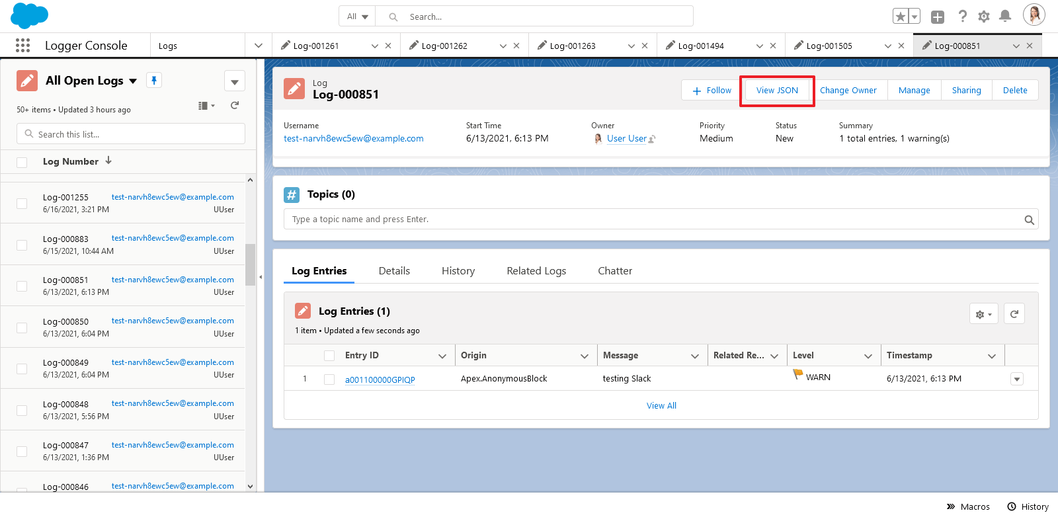Viewport: 1058px width, 519px height.
Task: Click the Topics search magnifier icon
Action: tap(1029, 220)
